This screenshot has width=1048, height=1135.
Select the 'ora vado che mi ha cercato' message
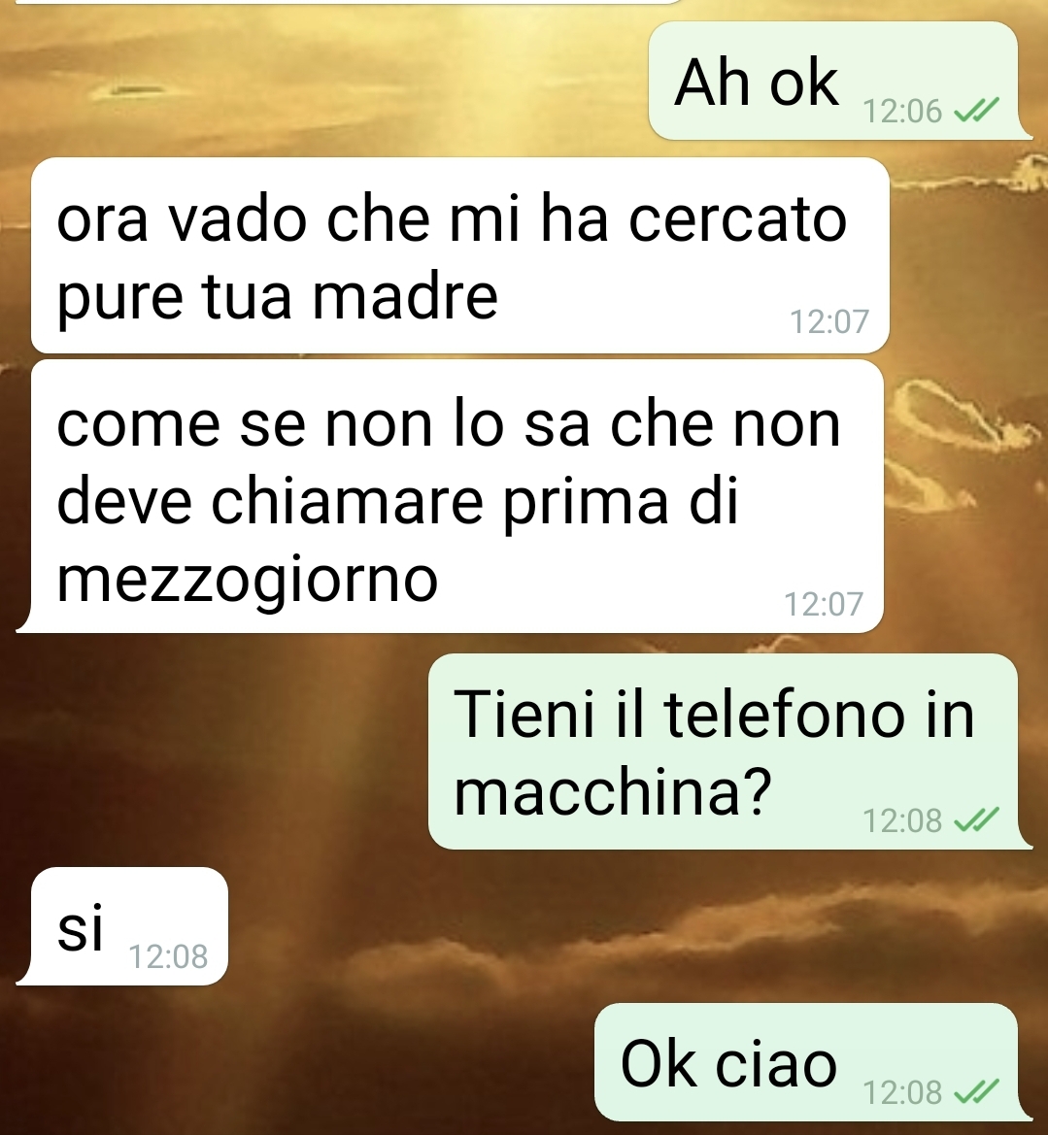(x=460, y=255)
